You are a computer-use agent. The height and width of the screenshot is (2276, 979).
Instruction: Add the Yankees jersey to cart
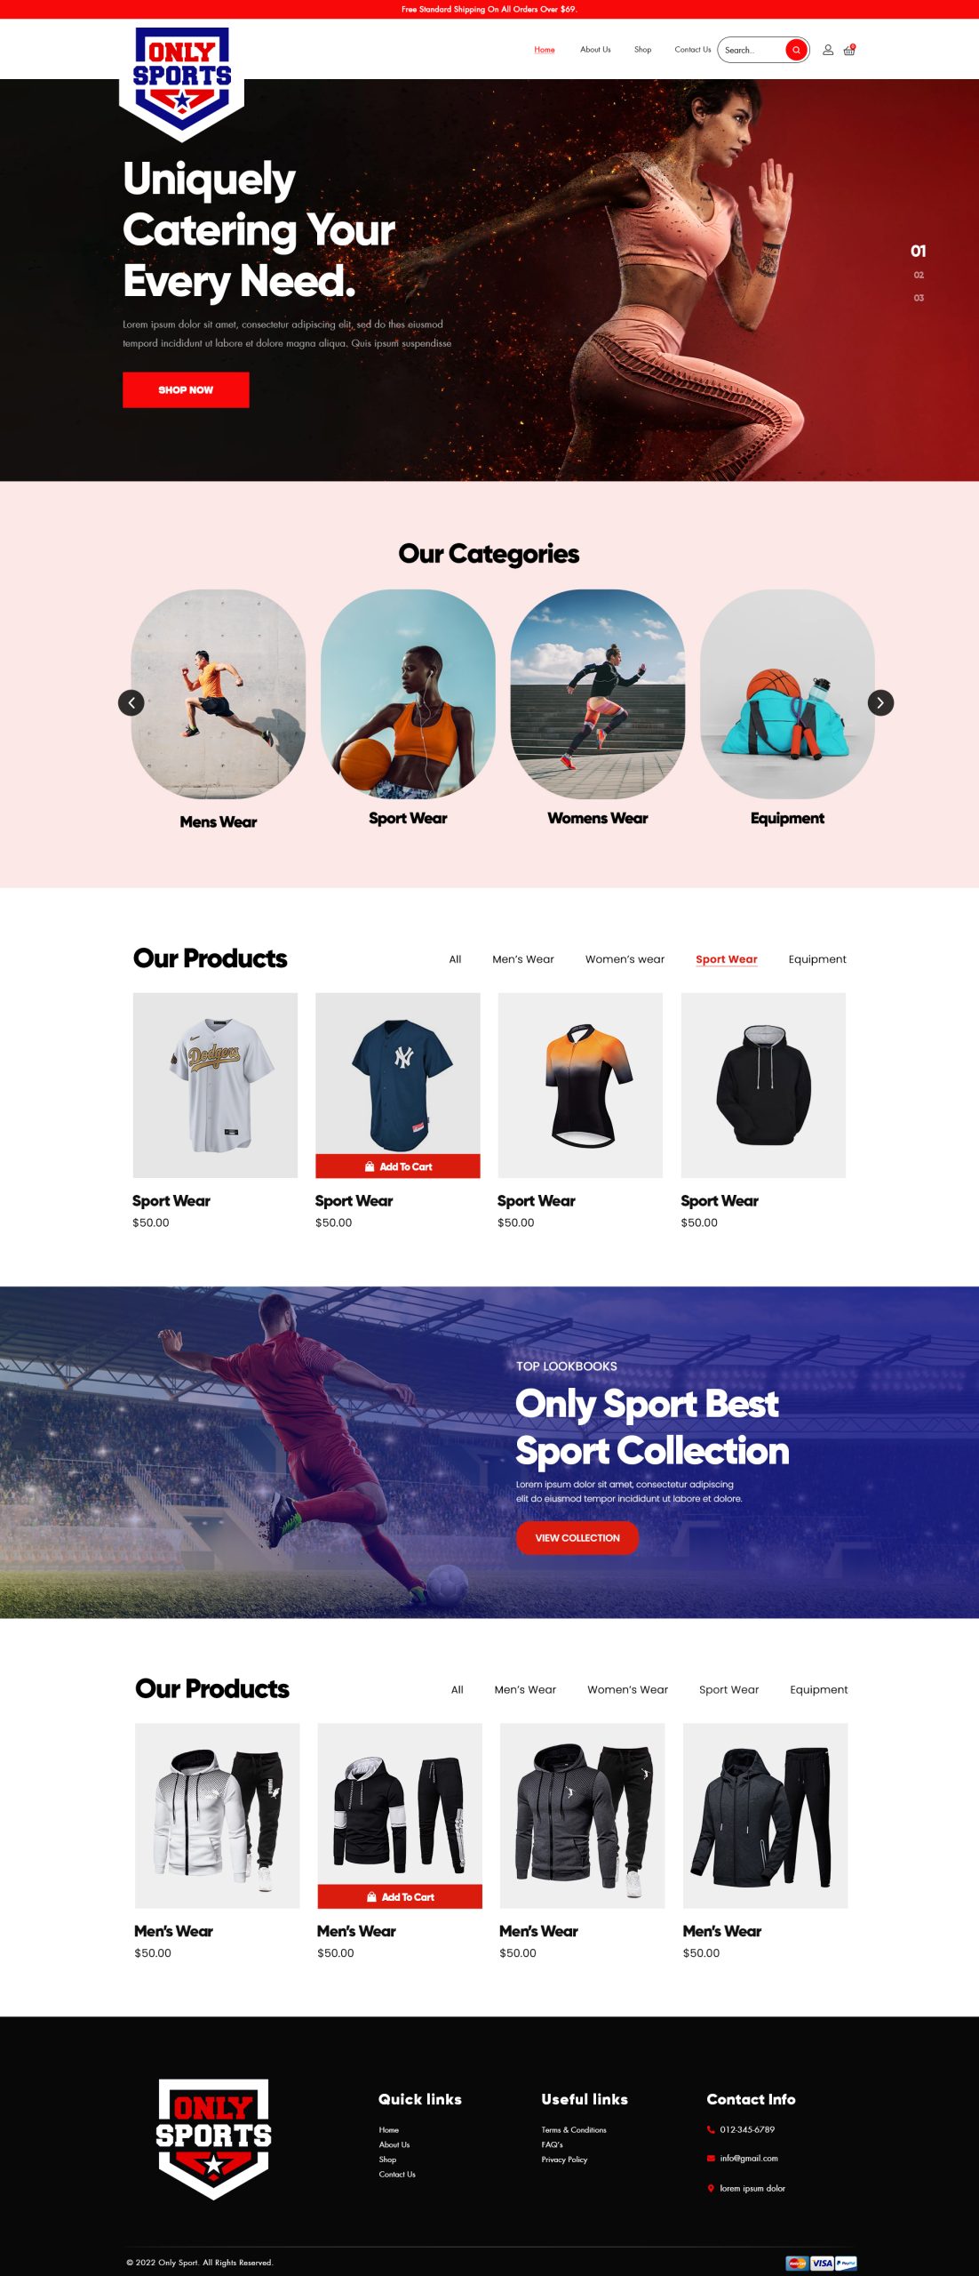(398, 1166)
